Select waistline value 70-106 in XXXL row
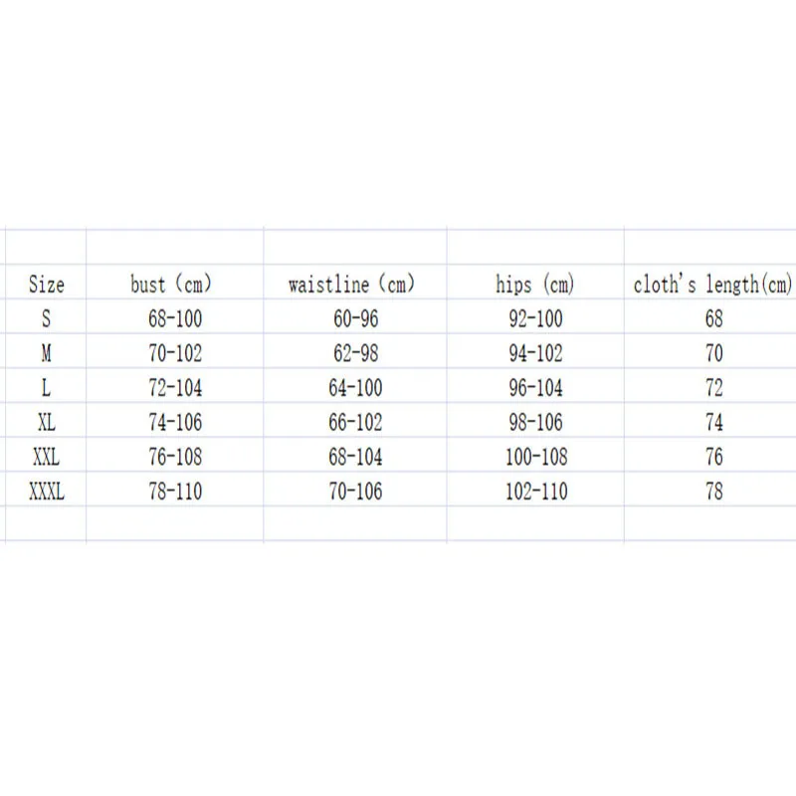Viewport: 796px width, 796px height. click(x=355, y=491)
